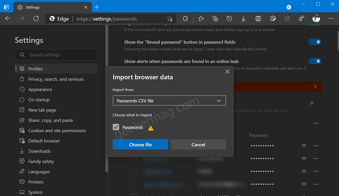Open the toolbar icon left of the profile picture
Screen dimensions: 339x196
pyautogui.click(x=301, y=19)
